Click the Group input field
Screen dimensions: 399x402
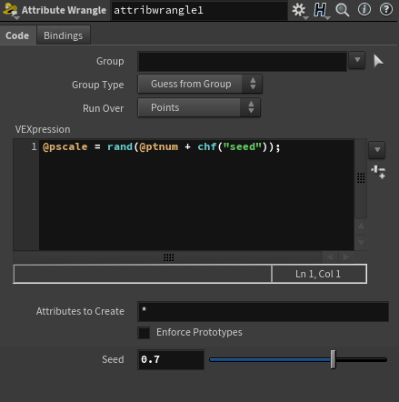click(243, 62)
